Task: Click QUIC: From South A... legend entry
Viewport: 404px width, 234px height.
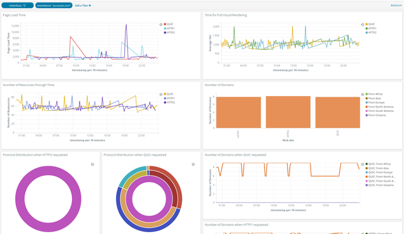Action: click(x=380, y=181)
